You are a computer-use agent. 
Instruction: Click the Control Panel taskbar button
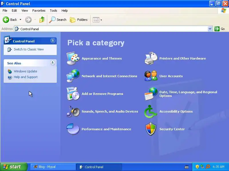[99, 167]
